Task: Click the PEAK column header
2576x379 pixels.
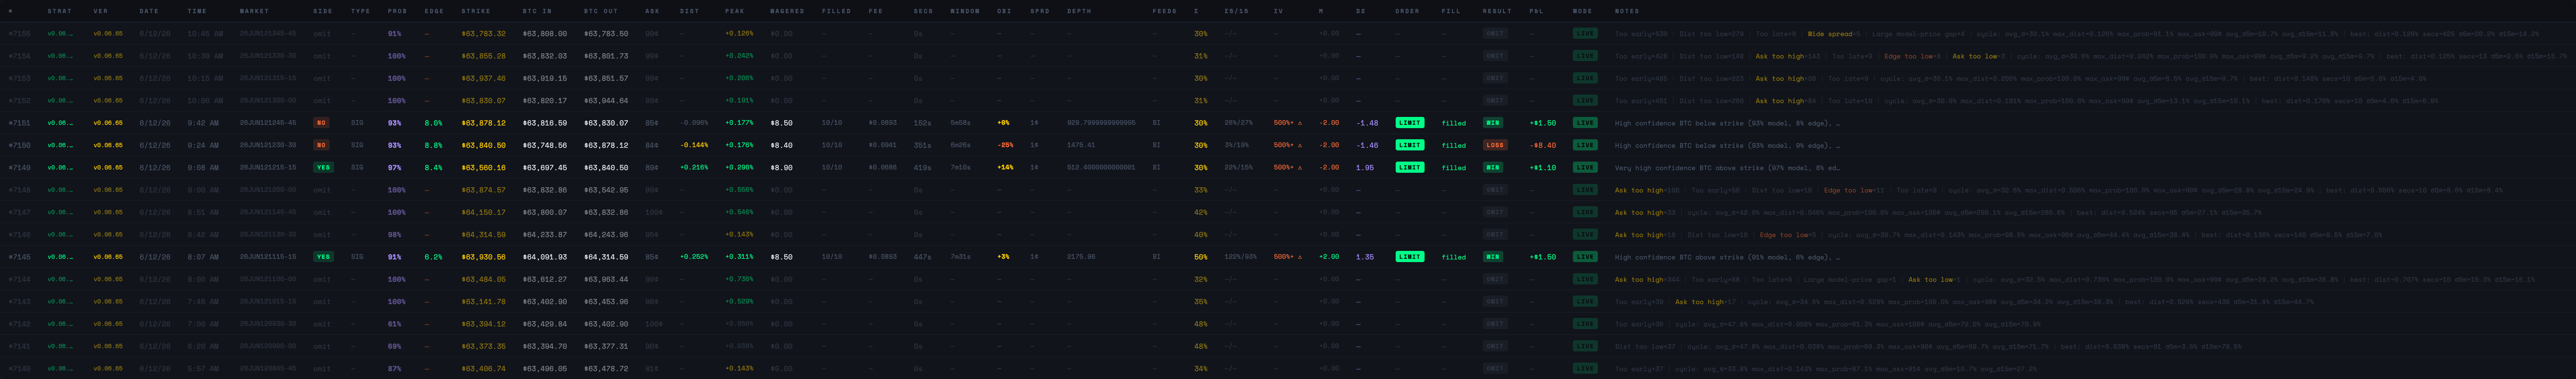Action: pyautogui.click(x=735, y=11)
